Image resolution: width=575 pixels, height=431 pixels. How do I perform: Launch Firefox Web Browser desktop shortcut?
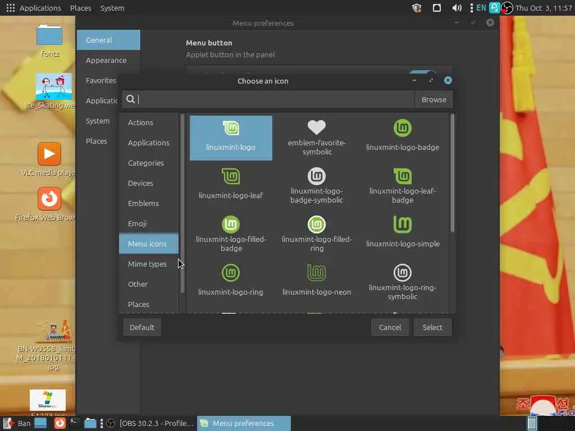pos(49,204)
